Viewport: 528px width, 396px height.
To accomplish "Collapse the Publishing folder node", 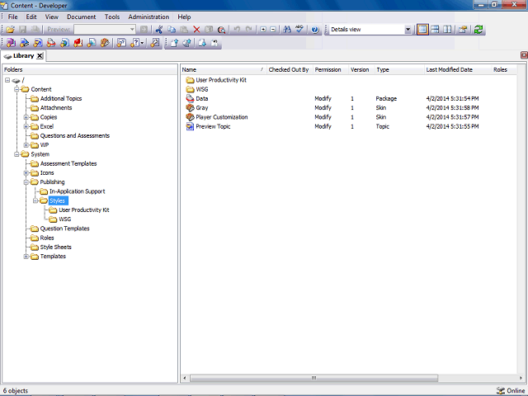I will [26, 182].
